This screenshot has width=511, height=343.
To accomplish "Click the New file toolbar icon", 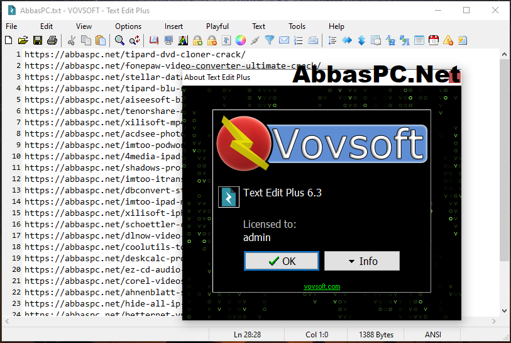I will point(9,40).
